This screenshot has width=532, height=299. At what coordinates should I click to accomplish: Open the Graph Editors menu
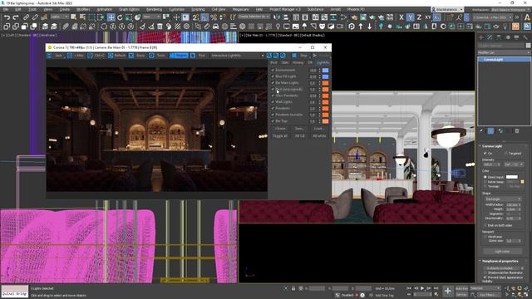point(129,9)
